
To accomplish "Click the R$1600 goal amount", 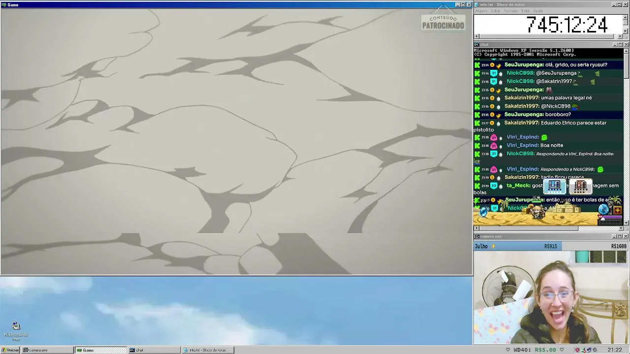I will click(619, 246).
